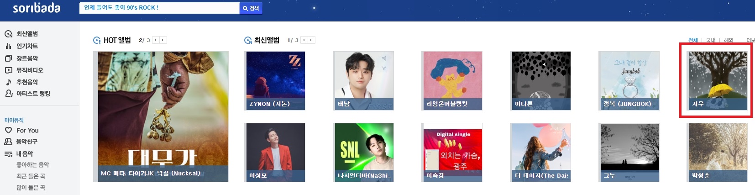
Task: Open the 뮤직비디오 sidebar icon
Action: [8, 70]
